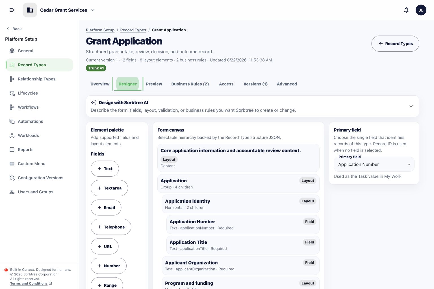
Task: Add a Range field from the palette
Action: (107, 283)
